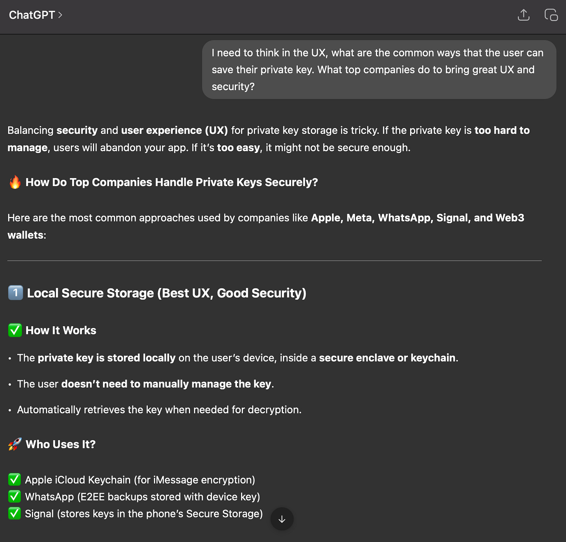This screenshot has width=566, height=542.
Task: Click bullet "Automatically retrieves the key when needed"
Action: click(x=159, y=410)
